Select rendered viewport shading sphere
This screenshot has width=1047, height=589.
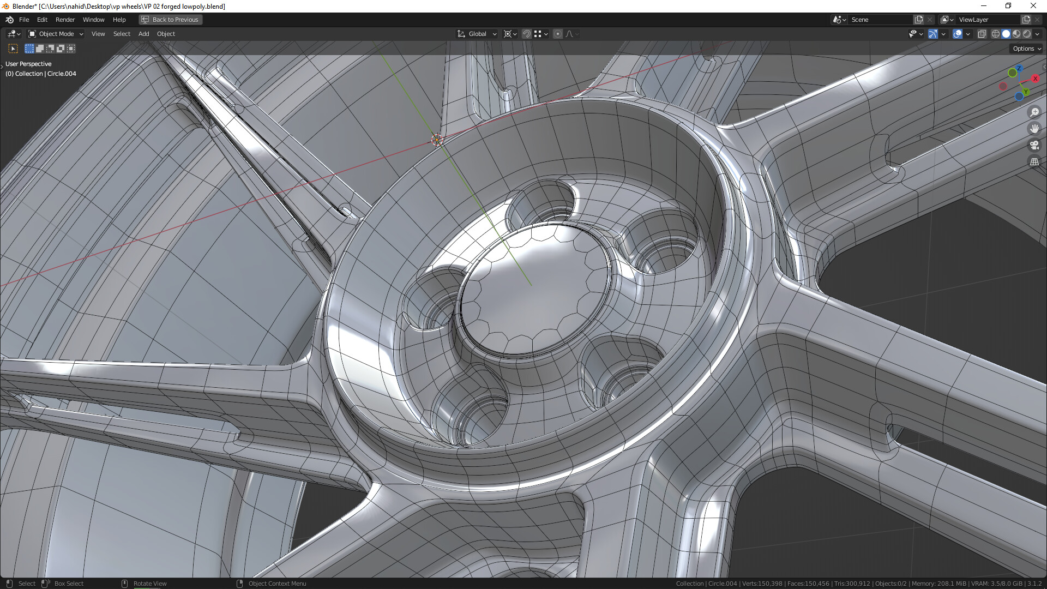point(1027,34)
